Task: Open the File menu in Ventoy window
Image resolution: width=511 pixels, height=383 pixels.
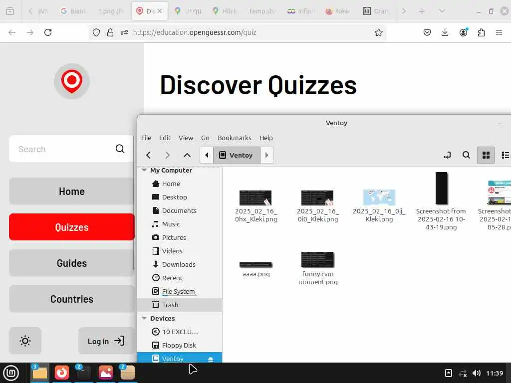Action: click(x=146, y=138)
